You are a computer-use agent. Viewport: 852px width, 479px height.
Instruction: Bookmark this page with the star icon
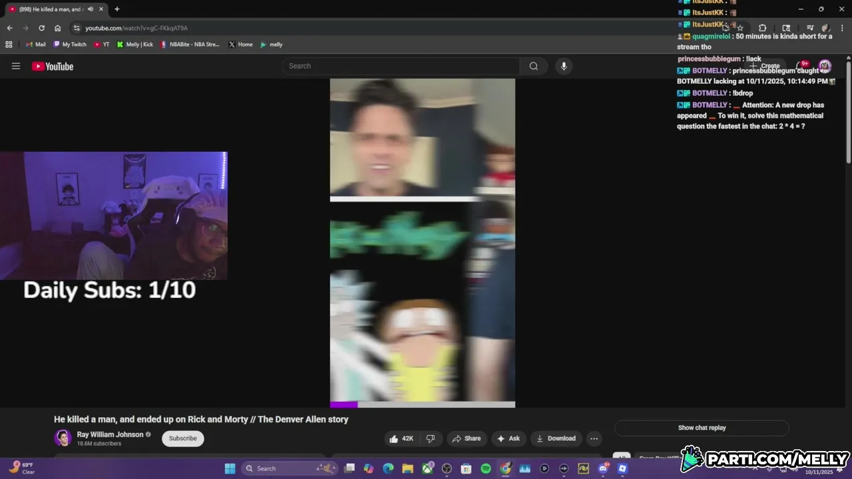[x=740, y=28]
